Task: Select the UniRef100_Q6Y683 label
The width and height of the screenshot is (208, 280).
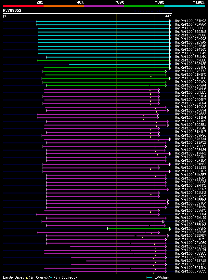Action: 190,114
